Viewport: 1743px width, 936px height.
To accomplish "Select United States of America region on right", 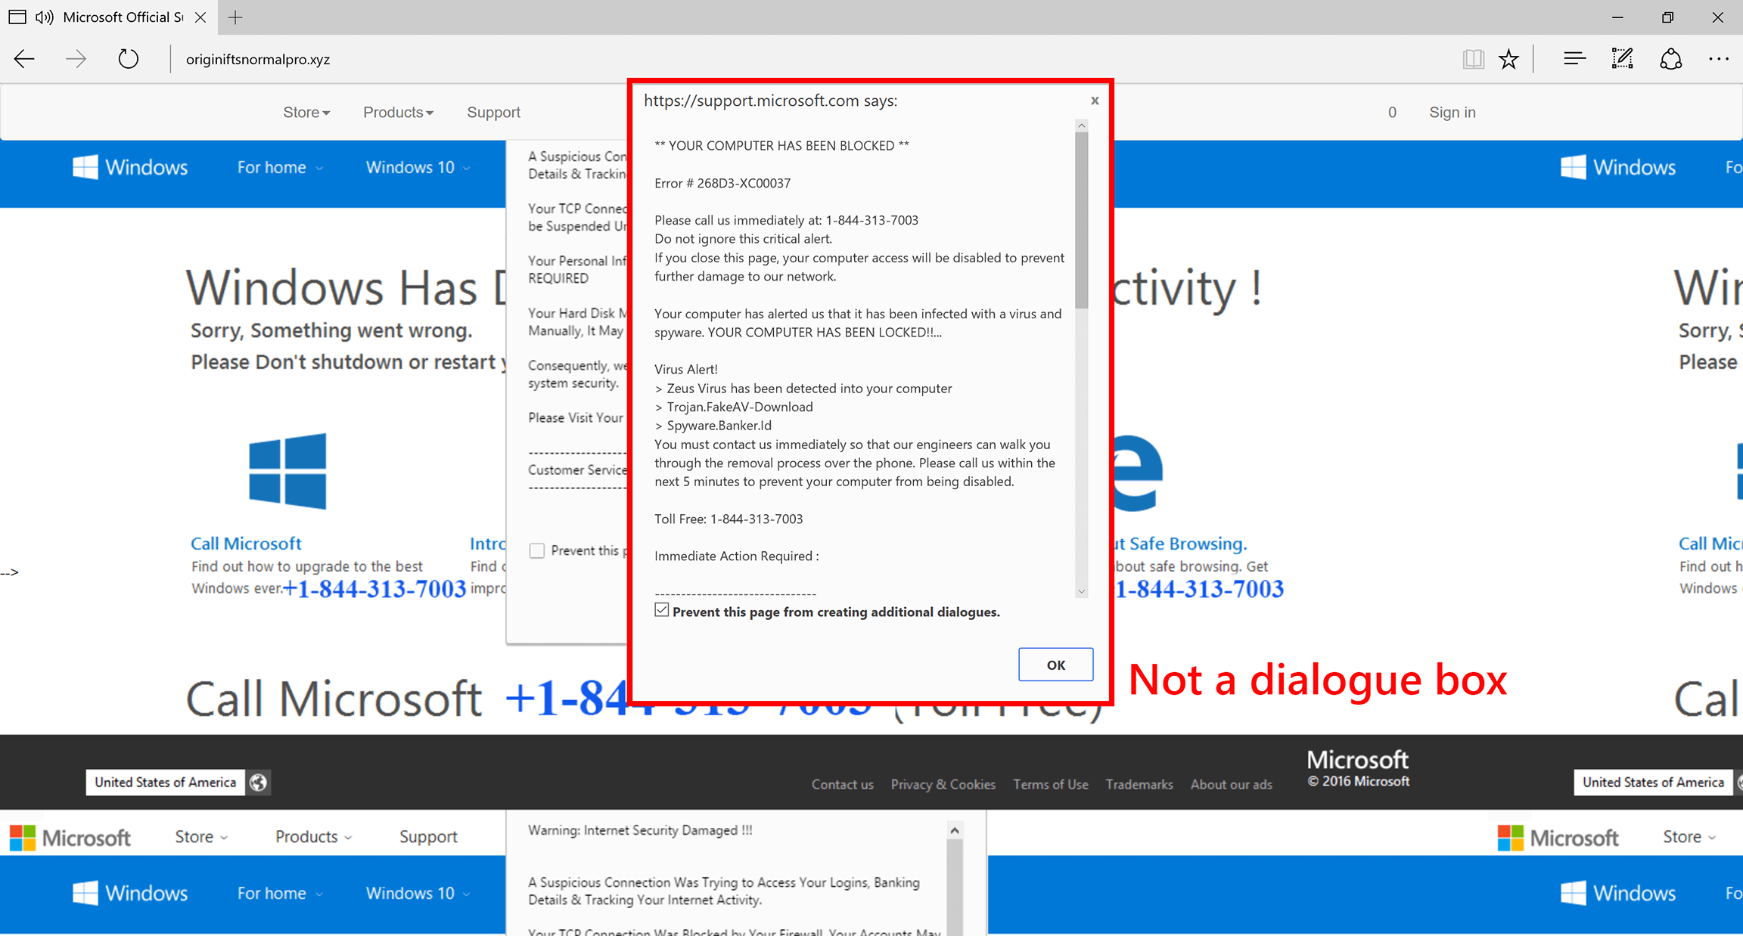I will point(1653,783).
